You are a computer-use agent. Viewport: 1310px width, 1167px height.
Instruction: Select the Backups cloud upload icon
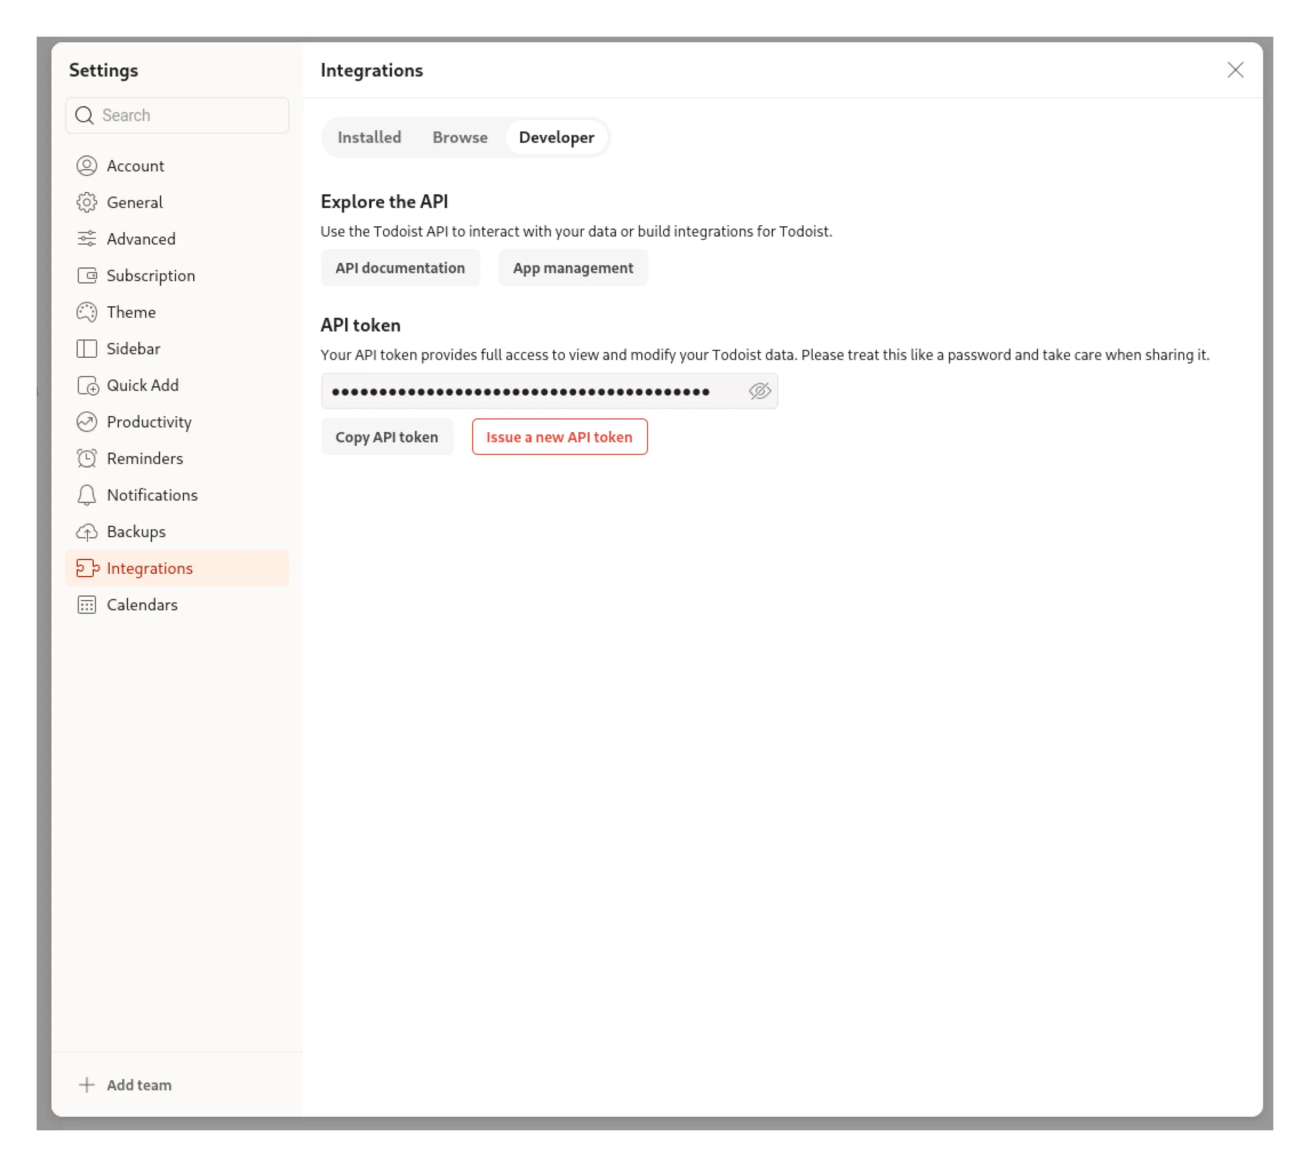pos(88,531)
